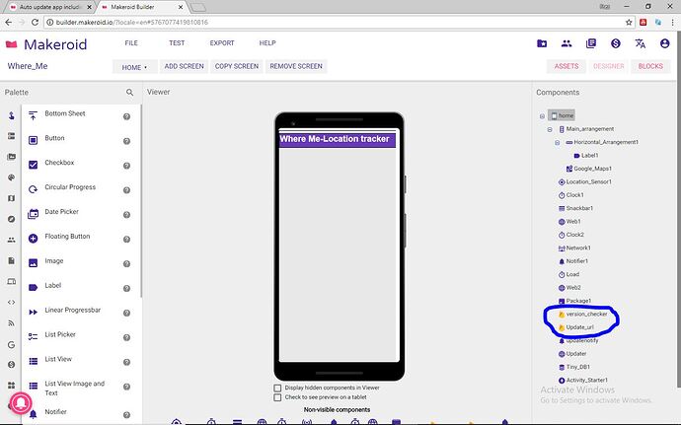Collapse the Main_arrangement tree node
Viewport: 681px width, 425px height.
pyautogui.click(x=550, y=129)
